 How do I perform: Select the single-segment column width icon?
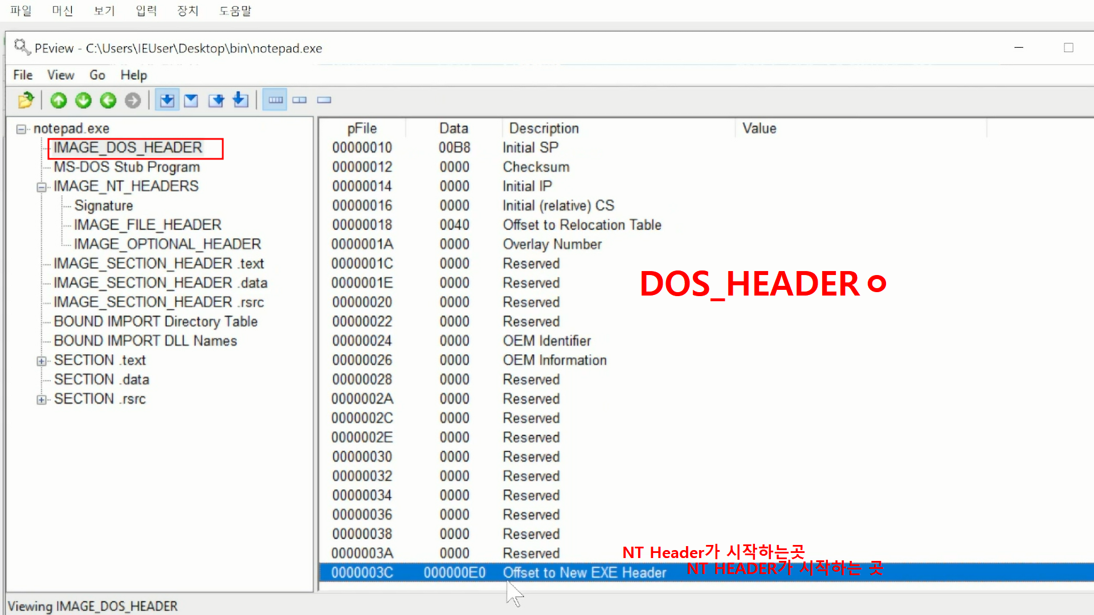point(324,100)
